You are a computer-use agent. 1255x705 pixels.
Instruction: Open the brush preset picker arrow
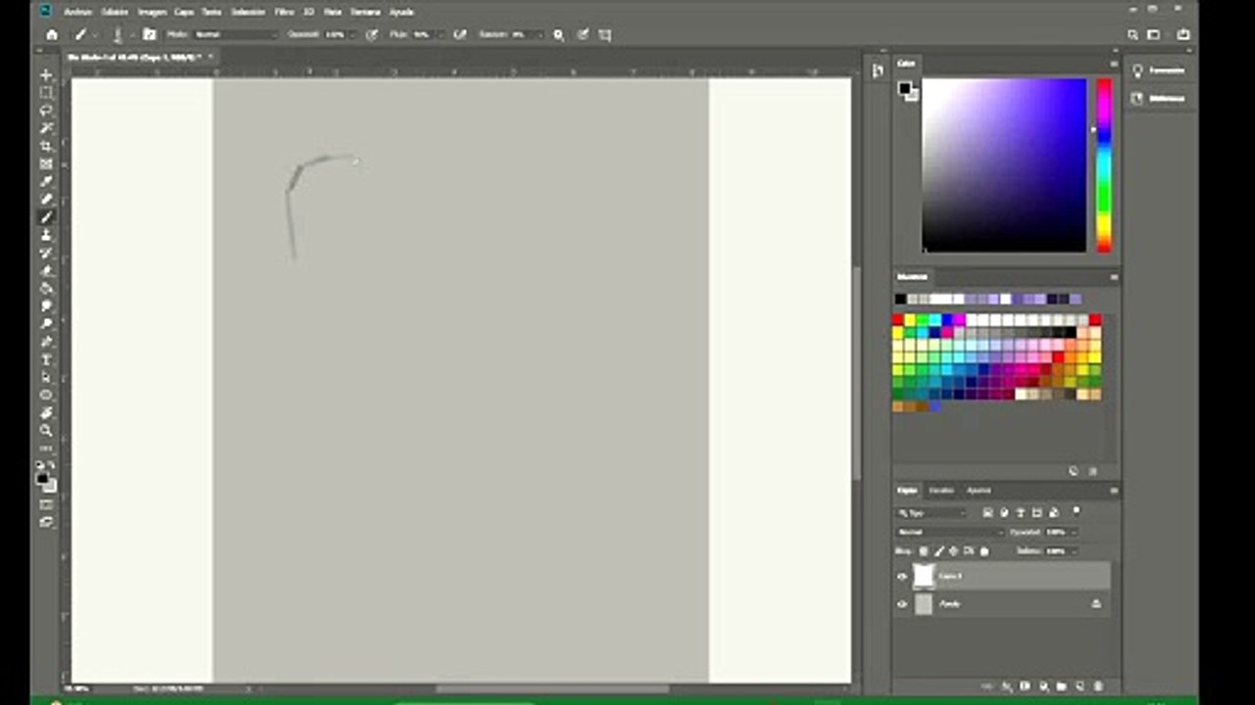pos(131,34)
